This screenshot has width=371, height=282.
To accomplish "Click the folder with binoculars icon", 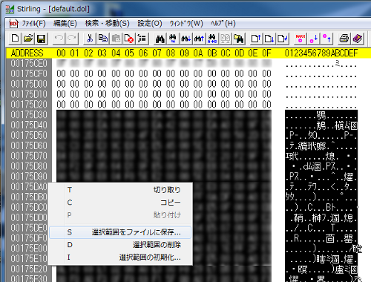I will [238, 39].
